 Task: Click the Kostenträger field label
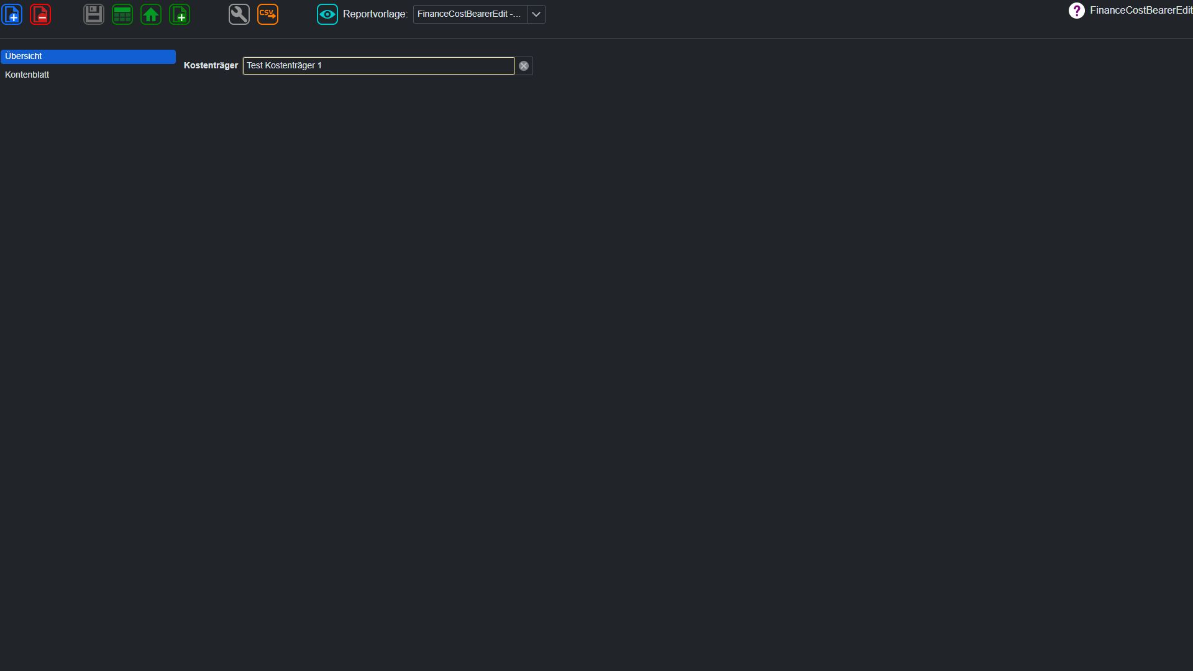coord(211,66)
